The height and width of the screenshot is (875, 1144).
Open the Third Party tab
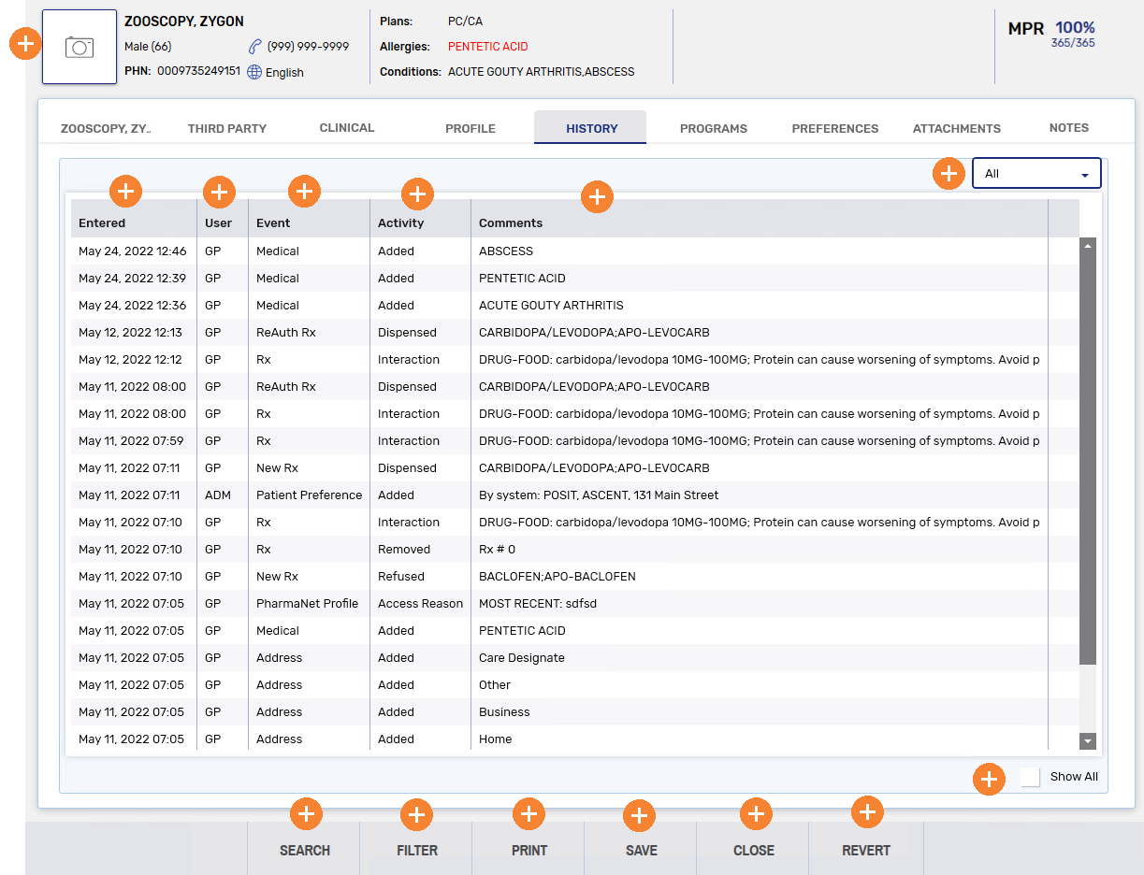pos(227,129)
